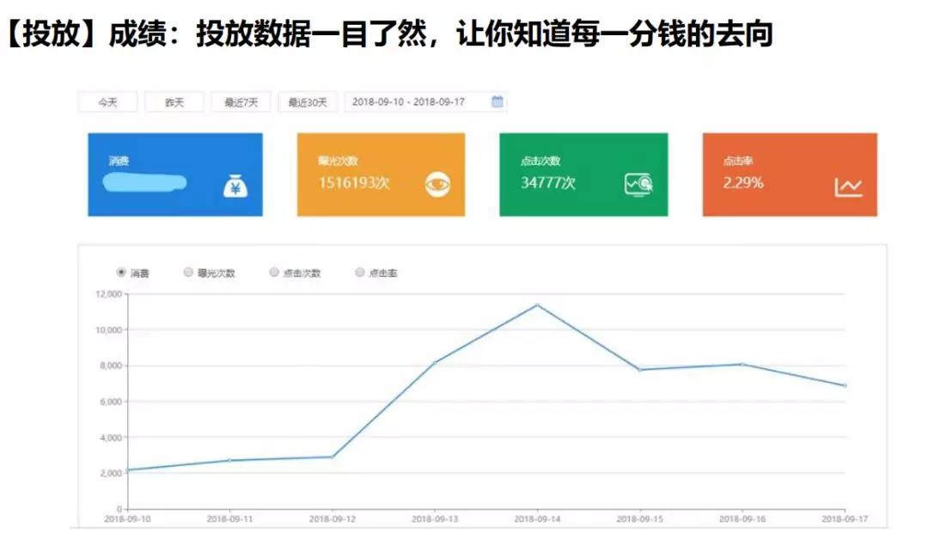Click the 1516193次 exposure value
928x545 pixels.
coord(354,182)
